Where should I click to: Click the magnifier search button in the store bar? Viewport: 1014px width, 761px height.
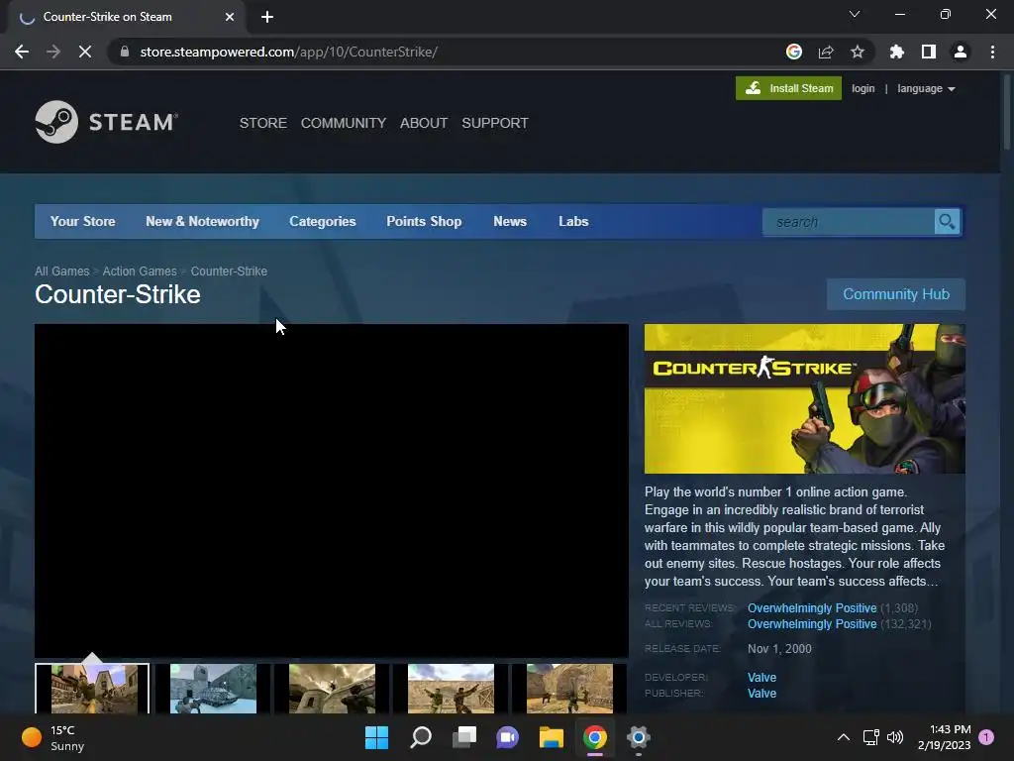(x=947, y=222)
